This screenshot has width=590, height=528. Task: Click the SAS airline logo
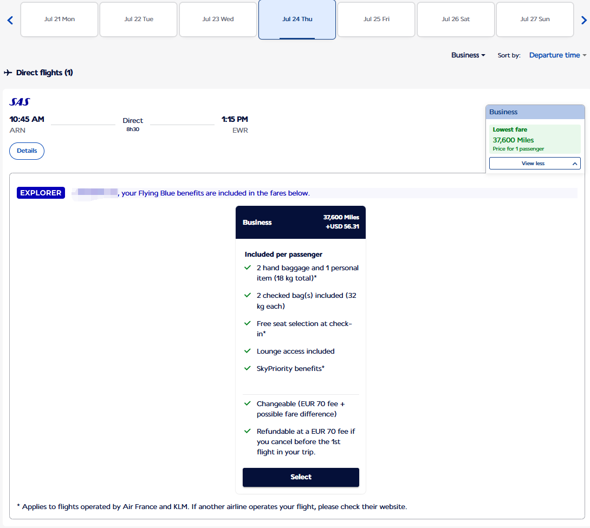coord(20,102)
